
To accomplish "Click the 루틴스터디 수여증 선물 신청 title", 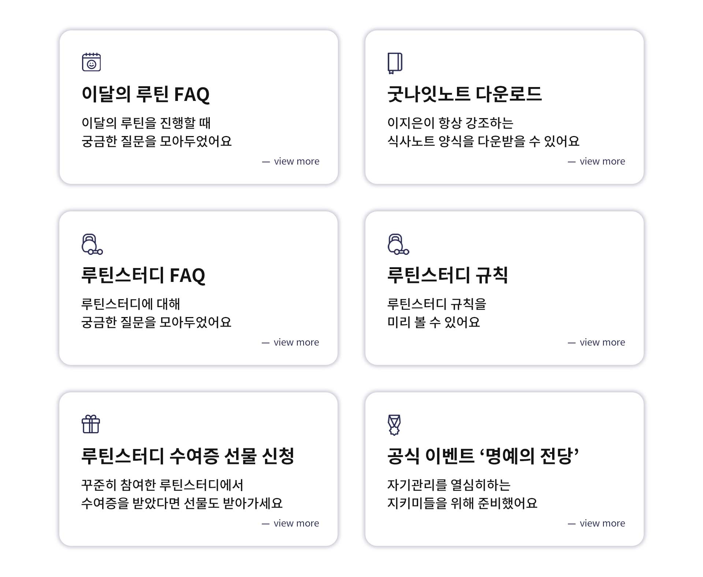I will coord(187,456).
